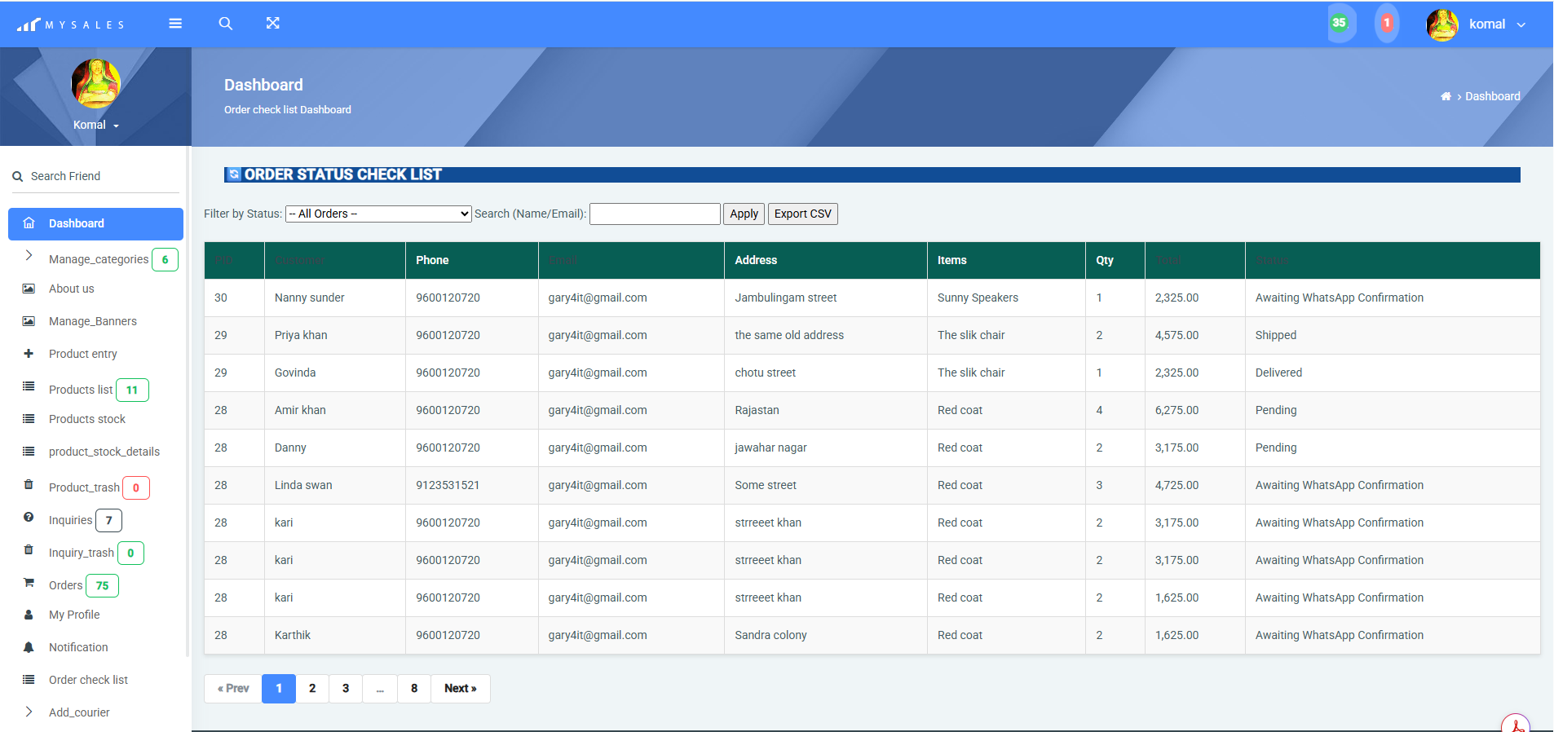1554x732 pixels.
Task: Go to pagination page 2
Action: point(312,688)
